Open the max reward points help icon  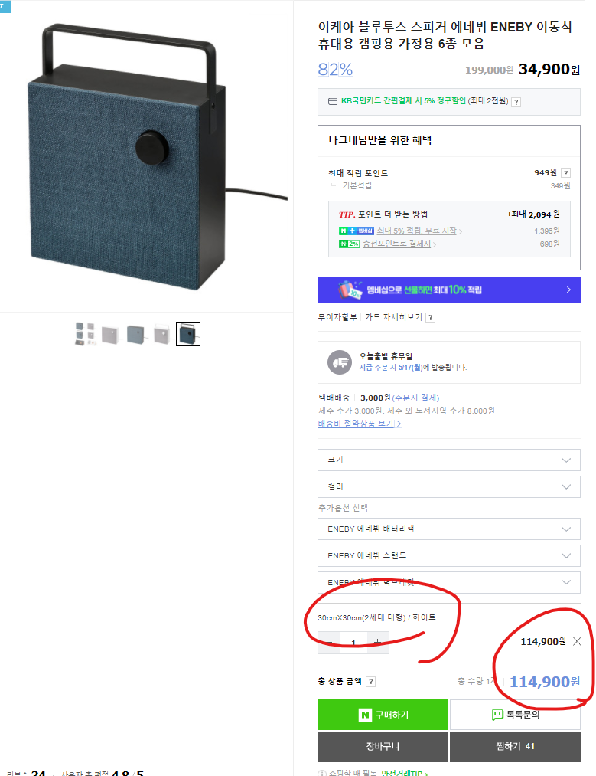[x=566, y=172]
